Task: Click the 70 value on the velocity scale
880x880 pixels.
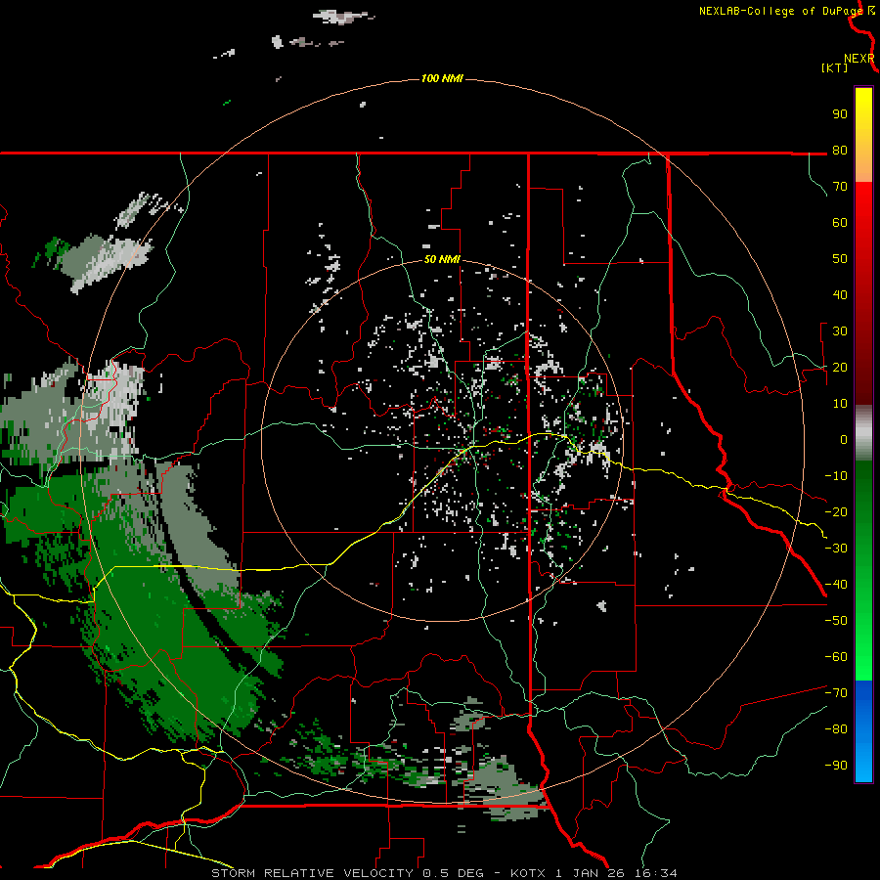Action: (840, 187)
